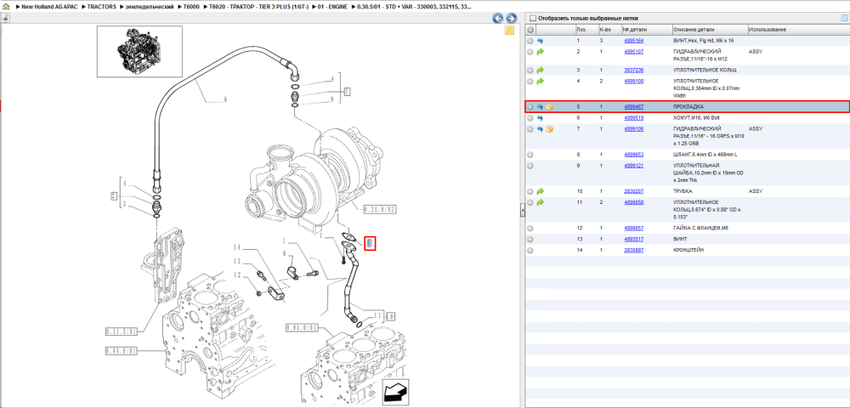
Task: Add ГАЙКА С ФЛАНЦЕМ row circle button
Action: pyautogui.click(x=530, y=228)
